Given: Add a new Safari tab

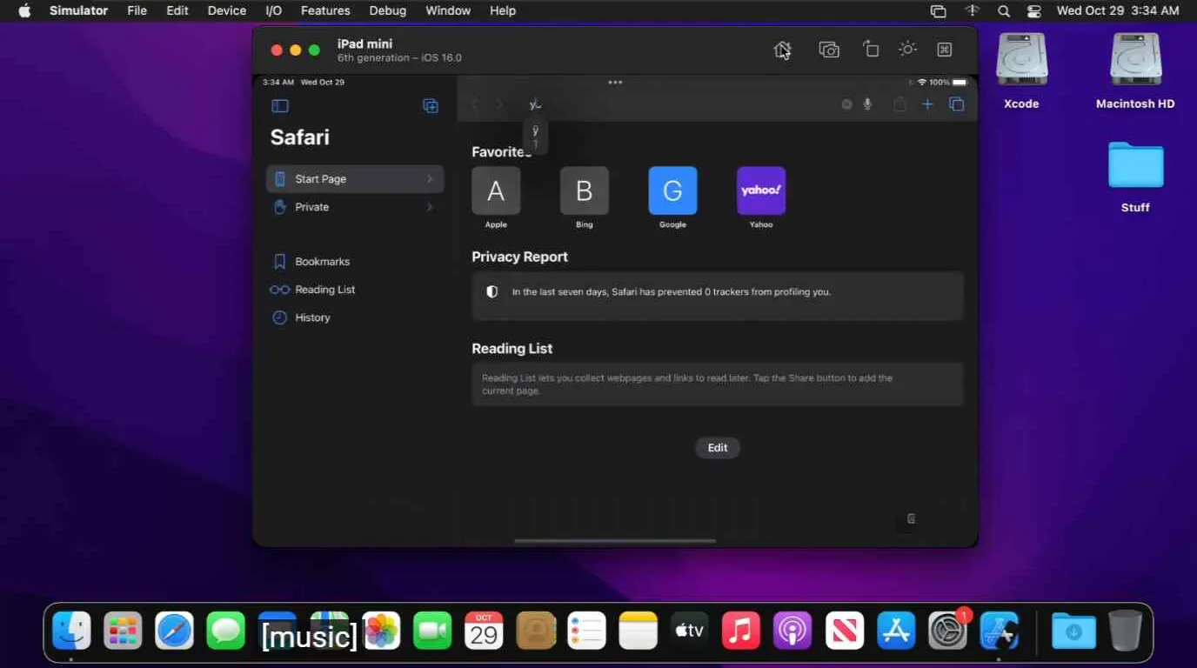Looking at the screenshot, I should pyautogui.click(x=928, y=104).
